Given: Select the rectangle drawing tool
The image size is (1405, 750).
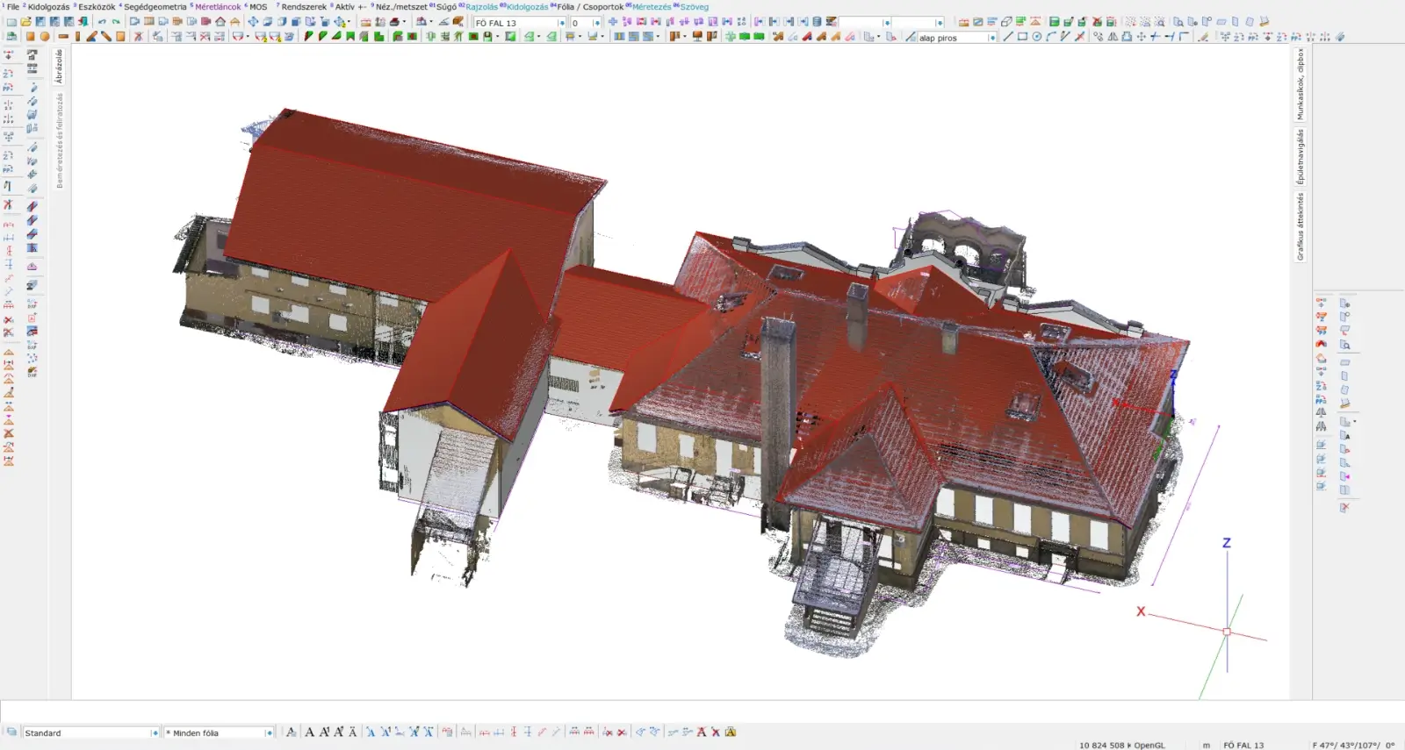Looking at the screenshot, I should point(1022,37).
